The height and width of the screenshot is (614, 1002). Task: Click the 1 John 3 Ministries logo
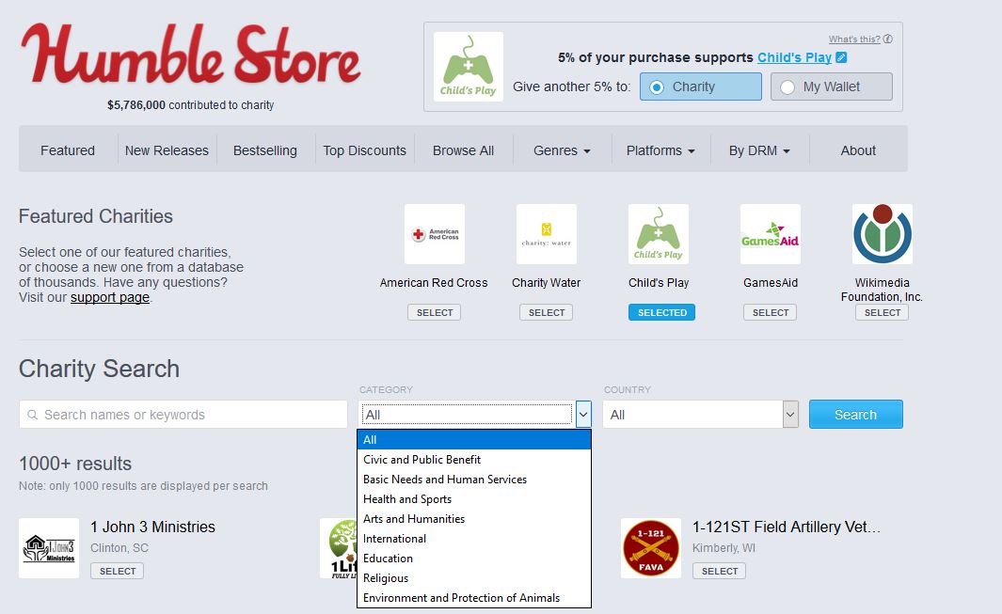(49, 548)
